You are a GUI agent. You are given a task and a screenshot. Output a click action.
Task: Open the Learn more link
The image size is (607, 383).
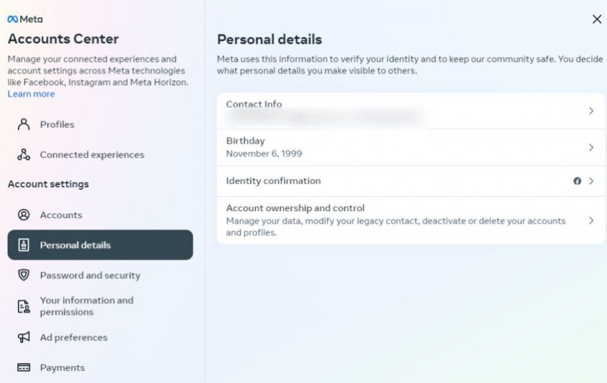(x=31, y=94)
